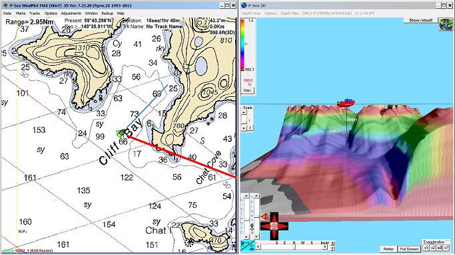This screenshot has width=455, height=255.
Task: Click the compass heading slider thumb
Action: tap(294, 247)
